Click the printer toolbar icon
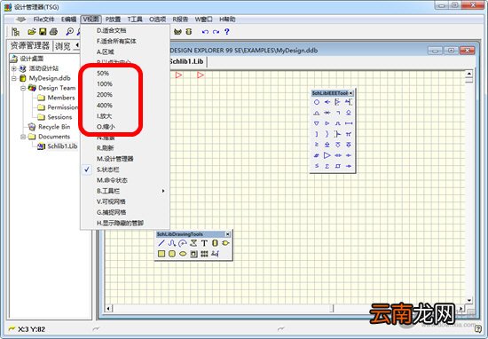The width and height of the screenshot is (488, 339). [x=53, y=32]
